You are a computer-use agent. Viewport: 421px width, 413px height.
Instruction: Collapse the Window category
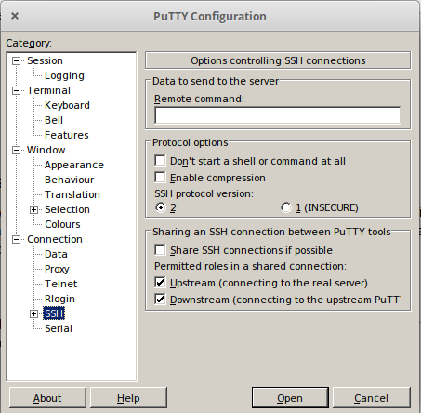(16, 151)
